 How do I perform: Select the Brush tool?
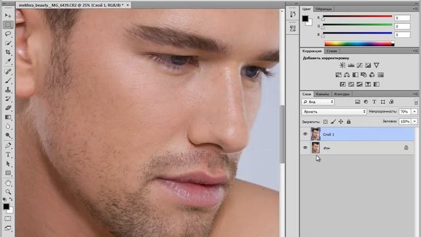coord(8,80)
